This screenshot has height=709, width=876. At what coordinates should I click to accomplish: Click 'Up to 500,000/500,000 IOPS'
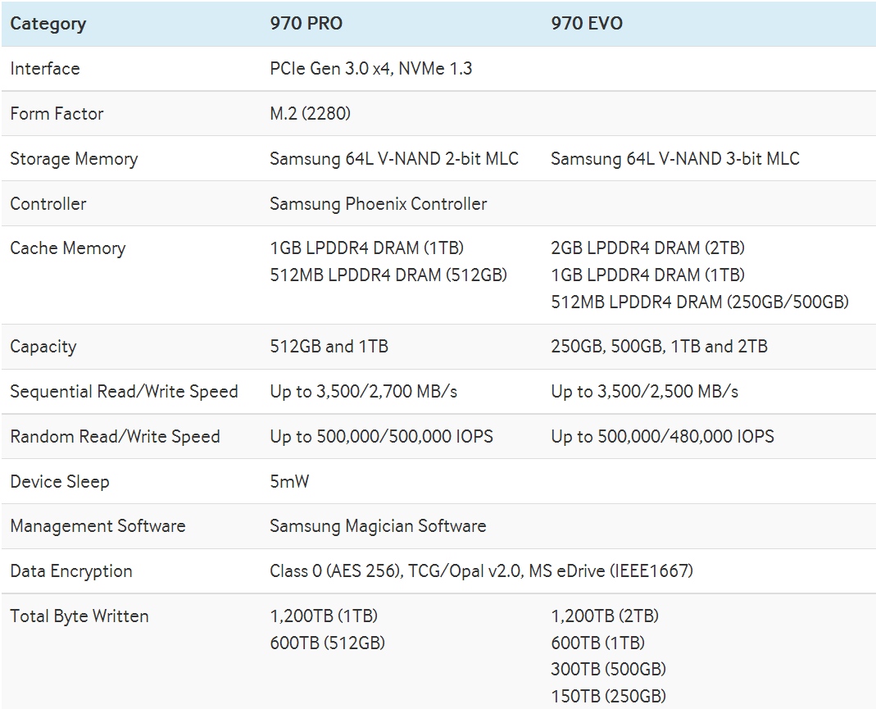coord(382,436)
